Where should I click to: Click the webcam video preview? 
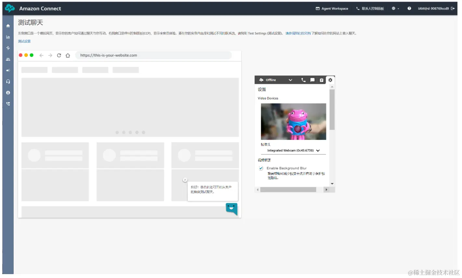click(294, 122)
